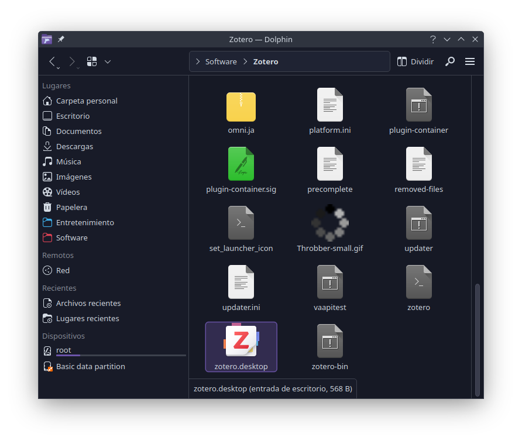522x444 pixels.
Task: Click the zotero.desktop status bar info text
Action: click(x=273, y=388)
